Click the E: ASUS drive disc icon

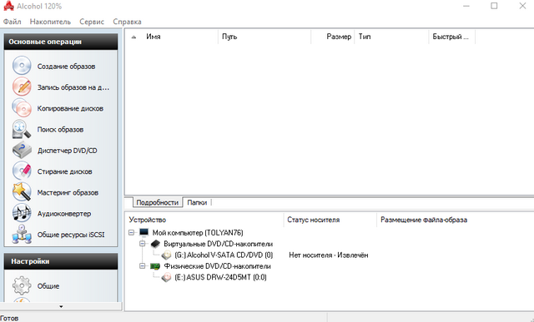tap(166, 277)
